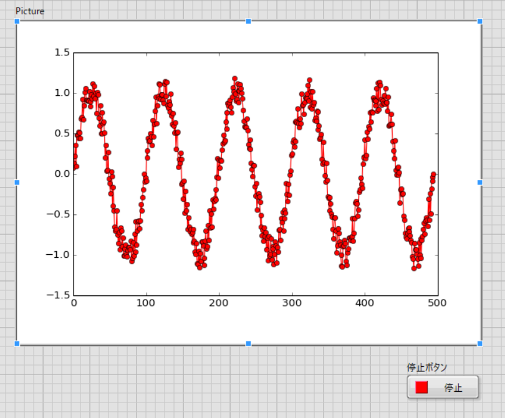
Task: Click the 400 x-axis tick label
Action: [364, 303]
